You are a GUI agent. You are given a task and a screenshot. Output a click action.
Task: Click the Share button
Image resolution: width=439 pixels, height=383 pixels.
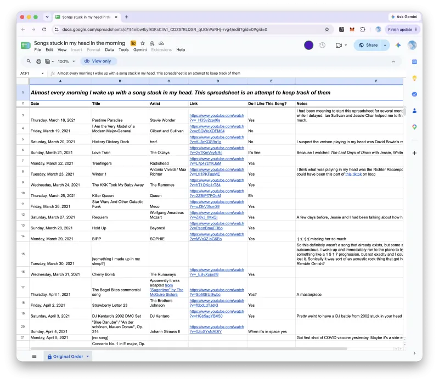click(368, 45)
